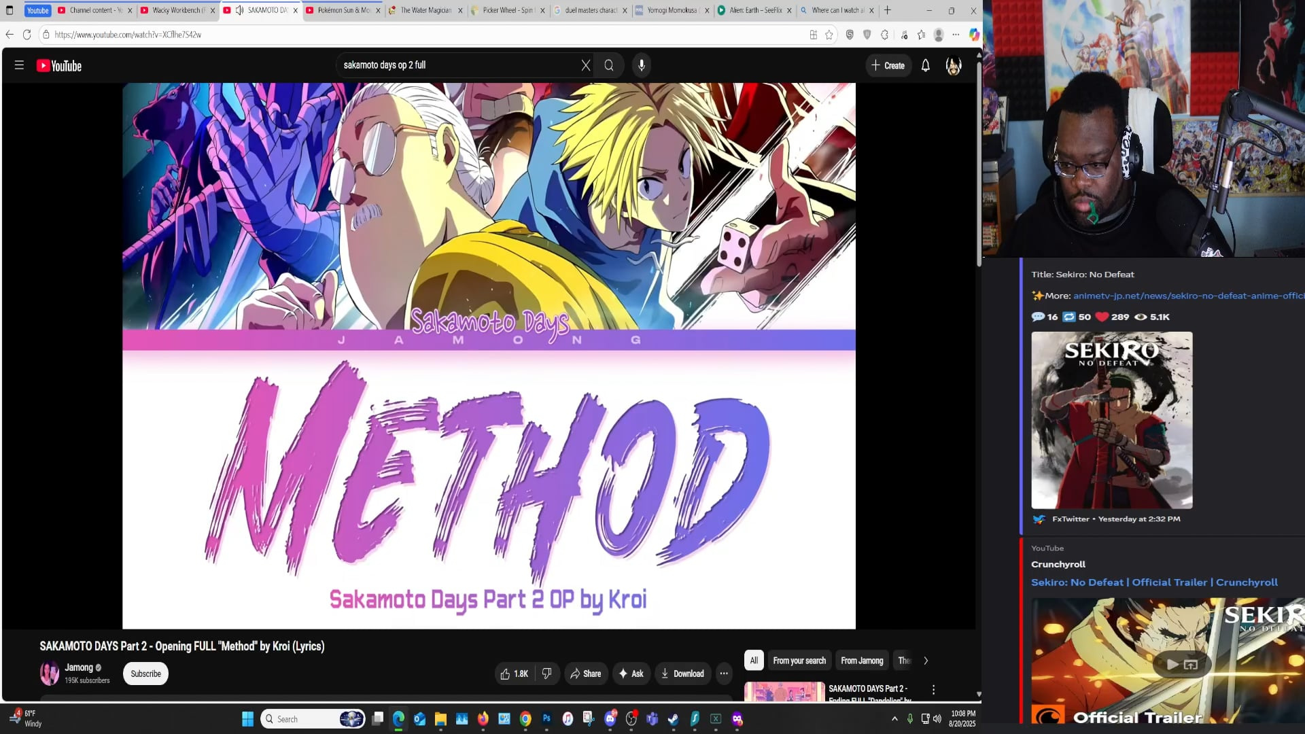Ask about this video
This screenshot has width=1305, height=734.
click(x=631, y=674)
